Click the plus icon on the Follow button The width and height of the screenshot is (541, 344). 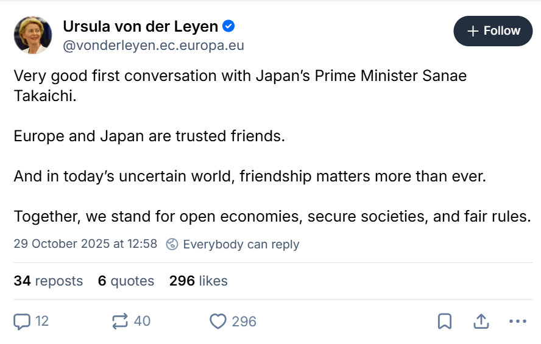(472, 31)
